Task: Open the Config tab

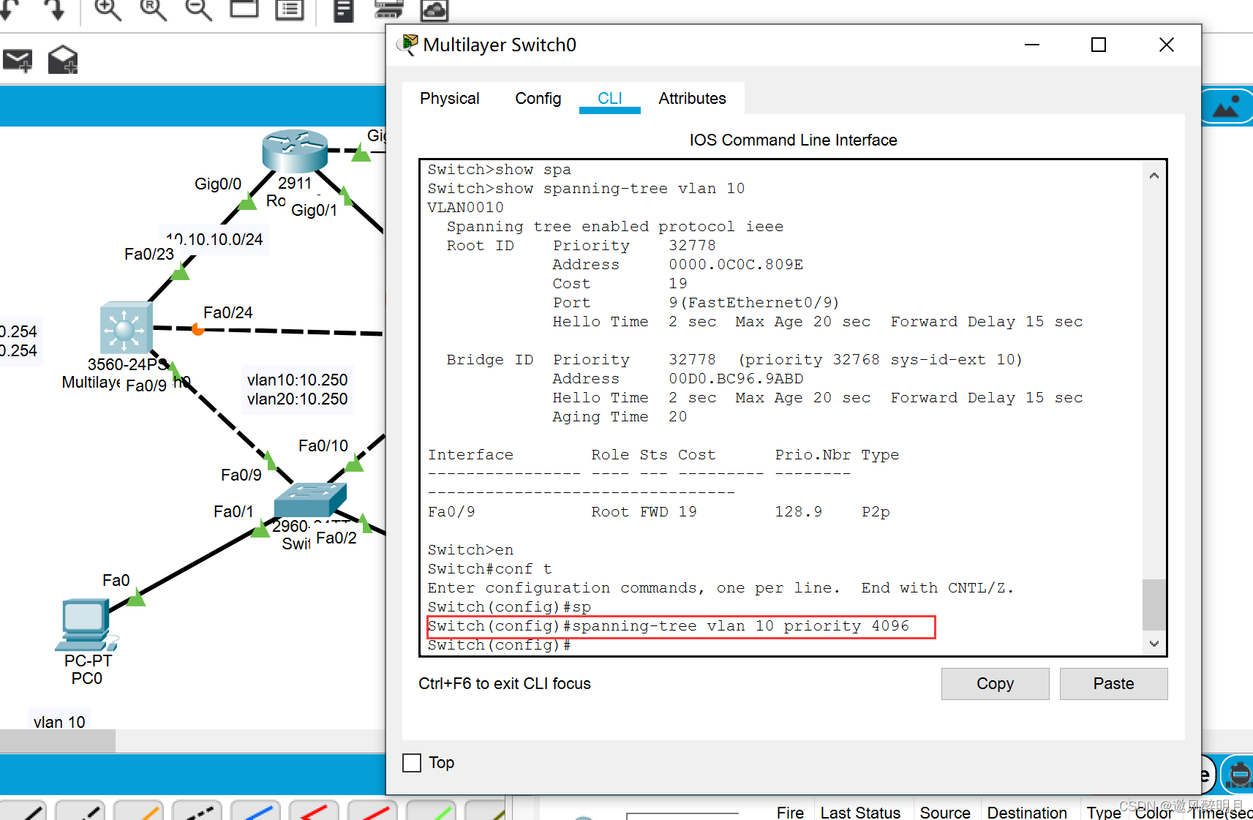Action: (538, 99)
